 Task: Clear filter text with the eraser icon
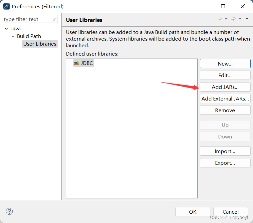pyautogui.click(x=55, y=19)
